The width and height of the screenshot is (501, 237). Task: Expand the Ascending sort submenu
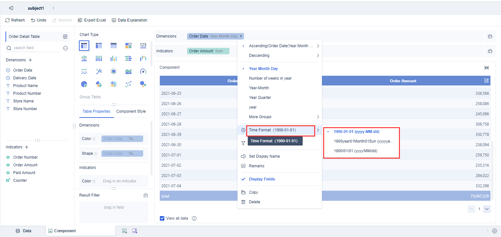(317, 46)
